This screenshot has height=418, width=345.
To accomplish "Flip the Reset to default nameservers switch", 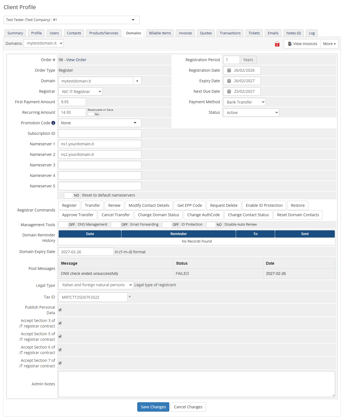I will (72, 195).
